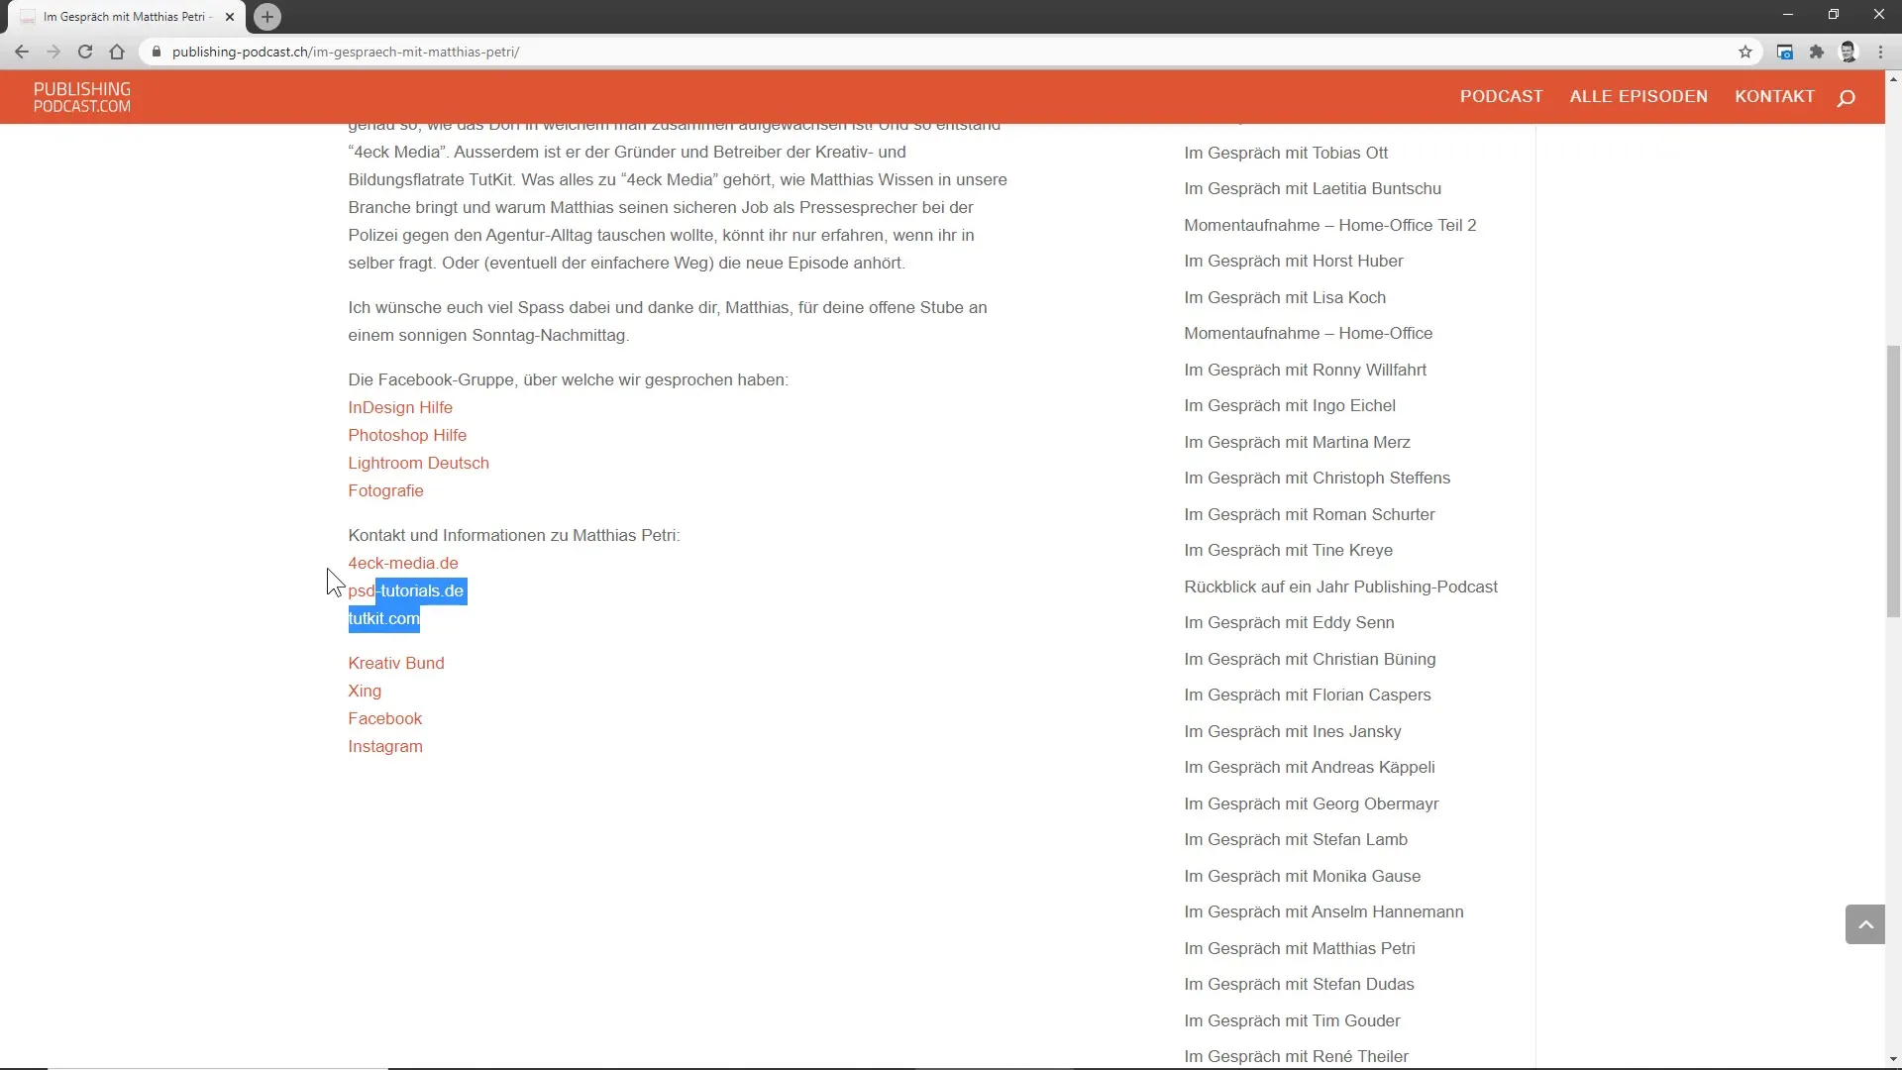The width and height of the screenshot is (1902, 1070).
Task: Open the Lightroom Deutsch link
Action: (x=418, y=463)
